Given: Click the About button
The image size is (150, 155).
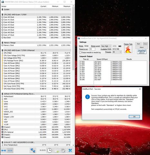Looking at the screenshot, I should 142,47.
